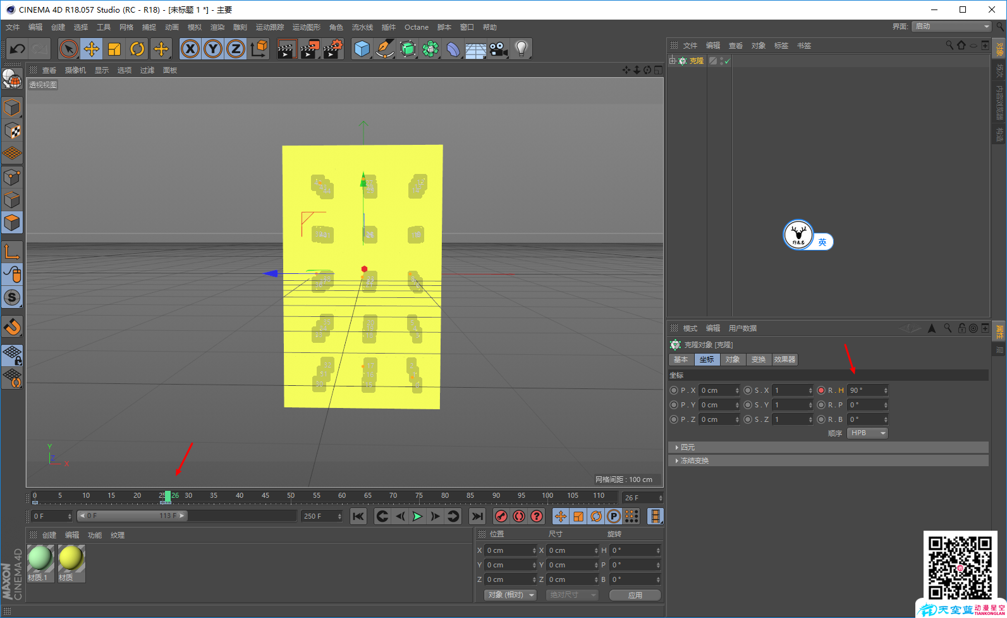Toggle the Z axis lock

pyautogui.click(x=236, y=49)
